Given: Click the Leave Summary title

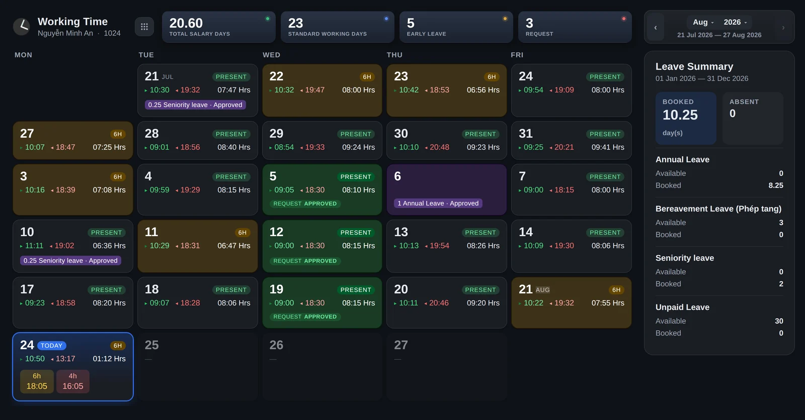Looking at the screenshot, I should pyautogui.click(x=694, y=66).
